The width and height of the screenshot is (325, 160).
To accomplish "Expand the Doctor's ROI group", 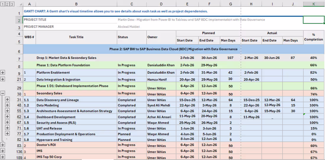I will coord(3,145).
